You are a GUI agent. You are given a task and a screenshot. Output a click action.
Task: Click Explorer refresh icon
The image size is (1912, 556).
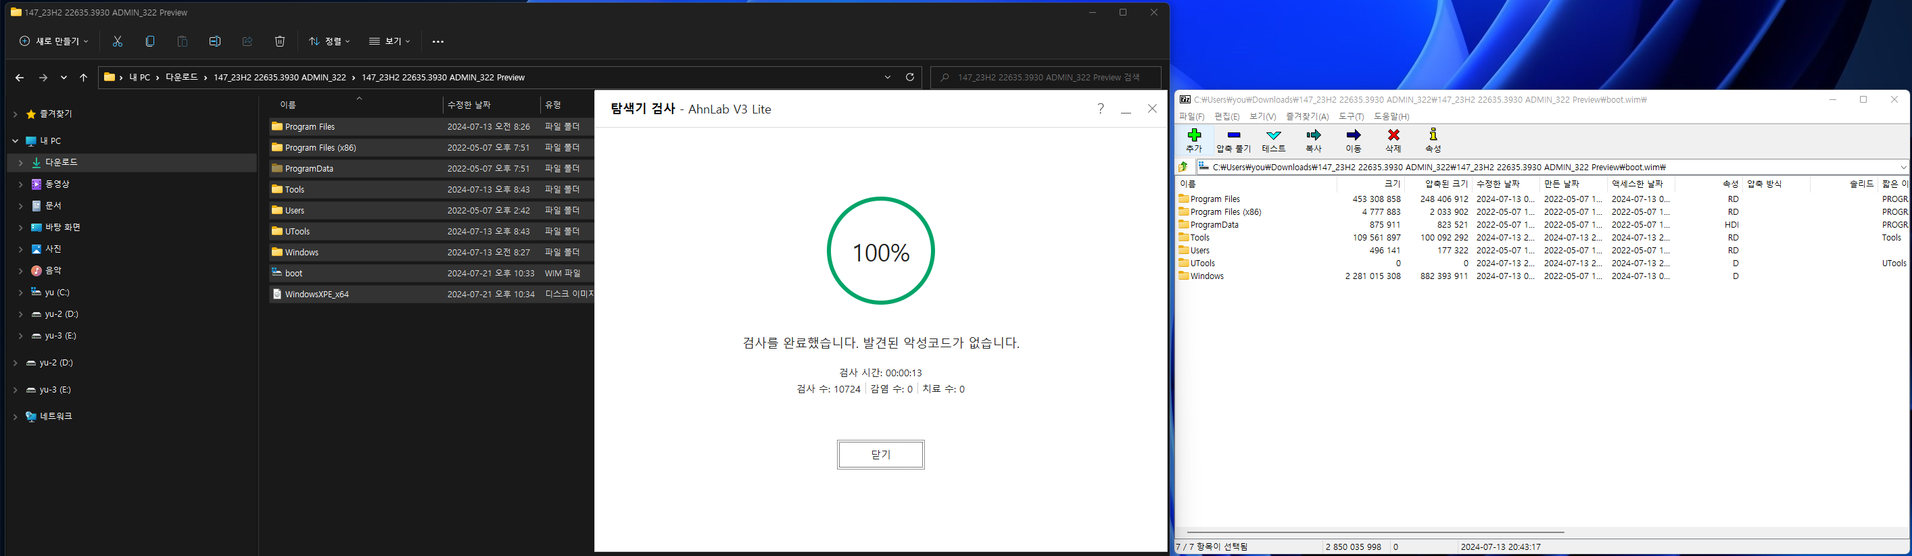coord(910,77)
